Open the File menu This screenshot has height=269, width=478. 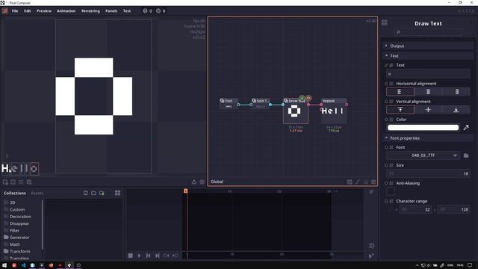(15, 11)
